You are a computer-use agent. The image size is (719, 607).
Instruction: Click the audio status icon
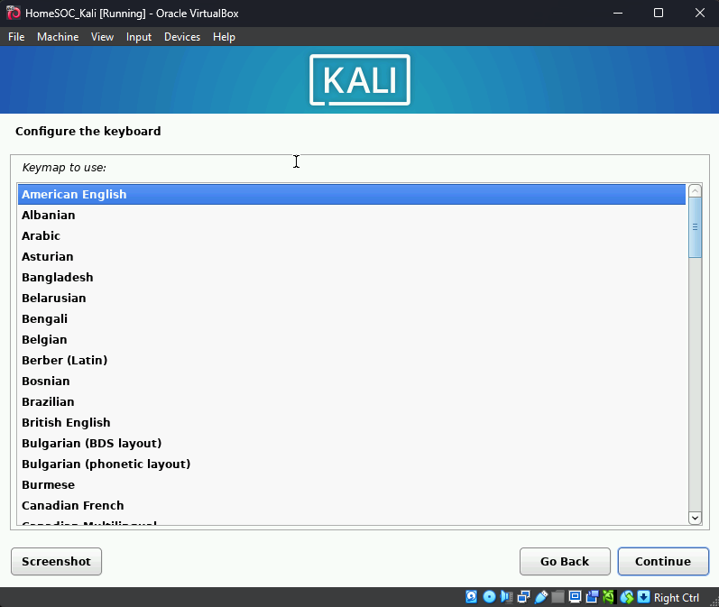(x=506, y=597)
